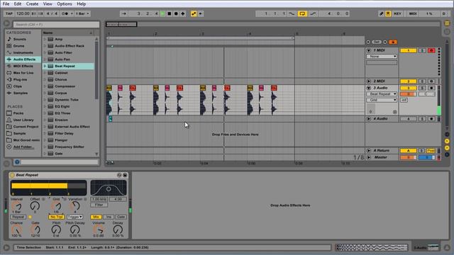Click the Beat Repeat Repeat button
454x255 pixels.
18,217
